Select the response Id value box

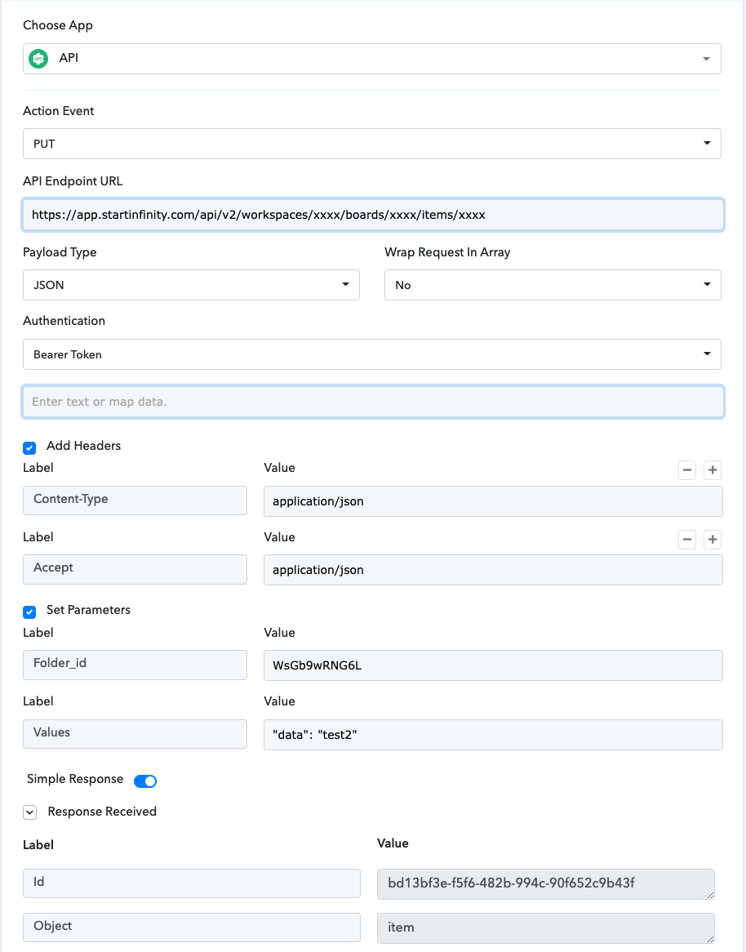(545, 883)
